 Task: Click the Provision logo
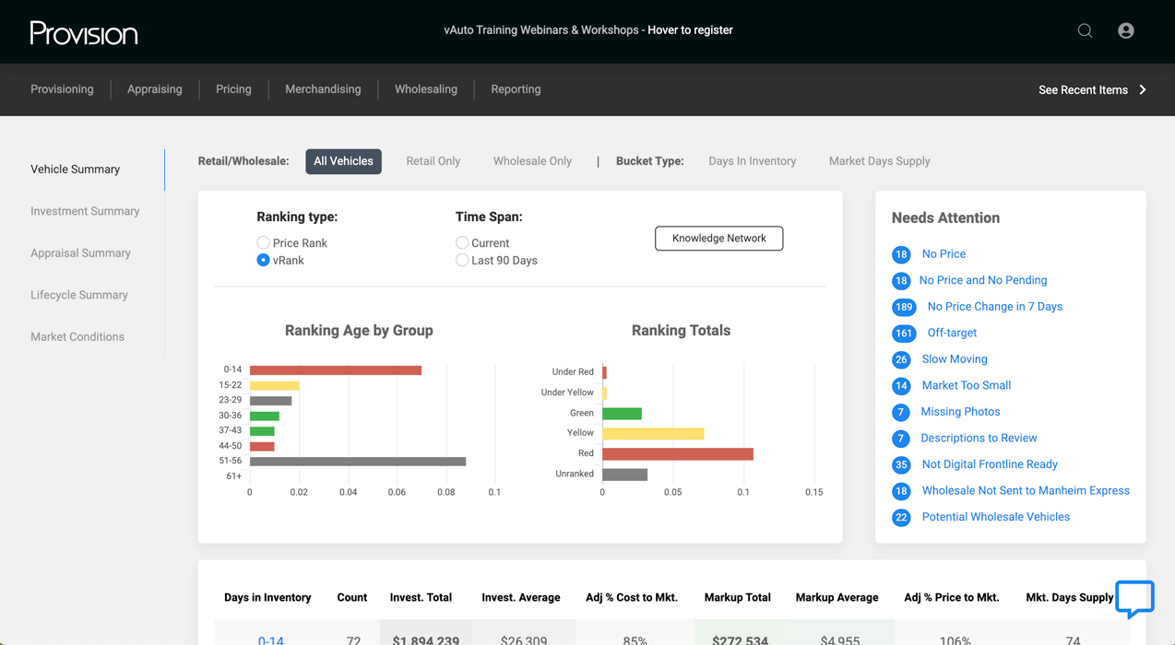point(84,33)
